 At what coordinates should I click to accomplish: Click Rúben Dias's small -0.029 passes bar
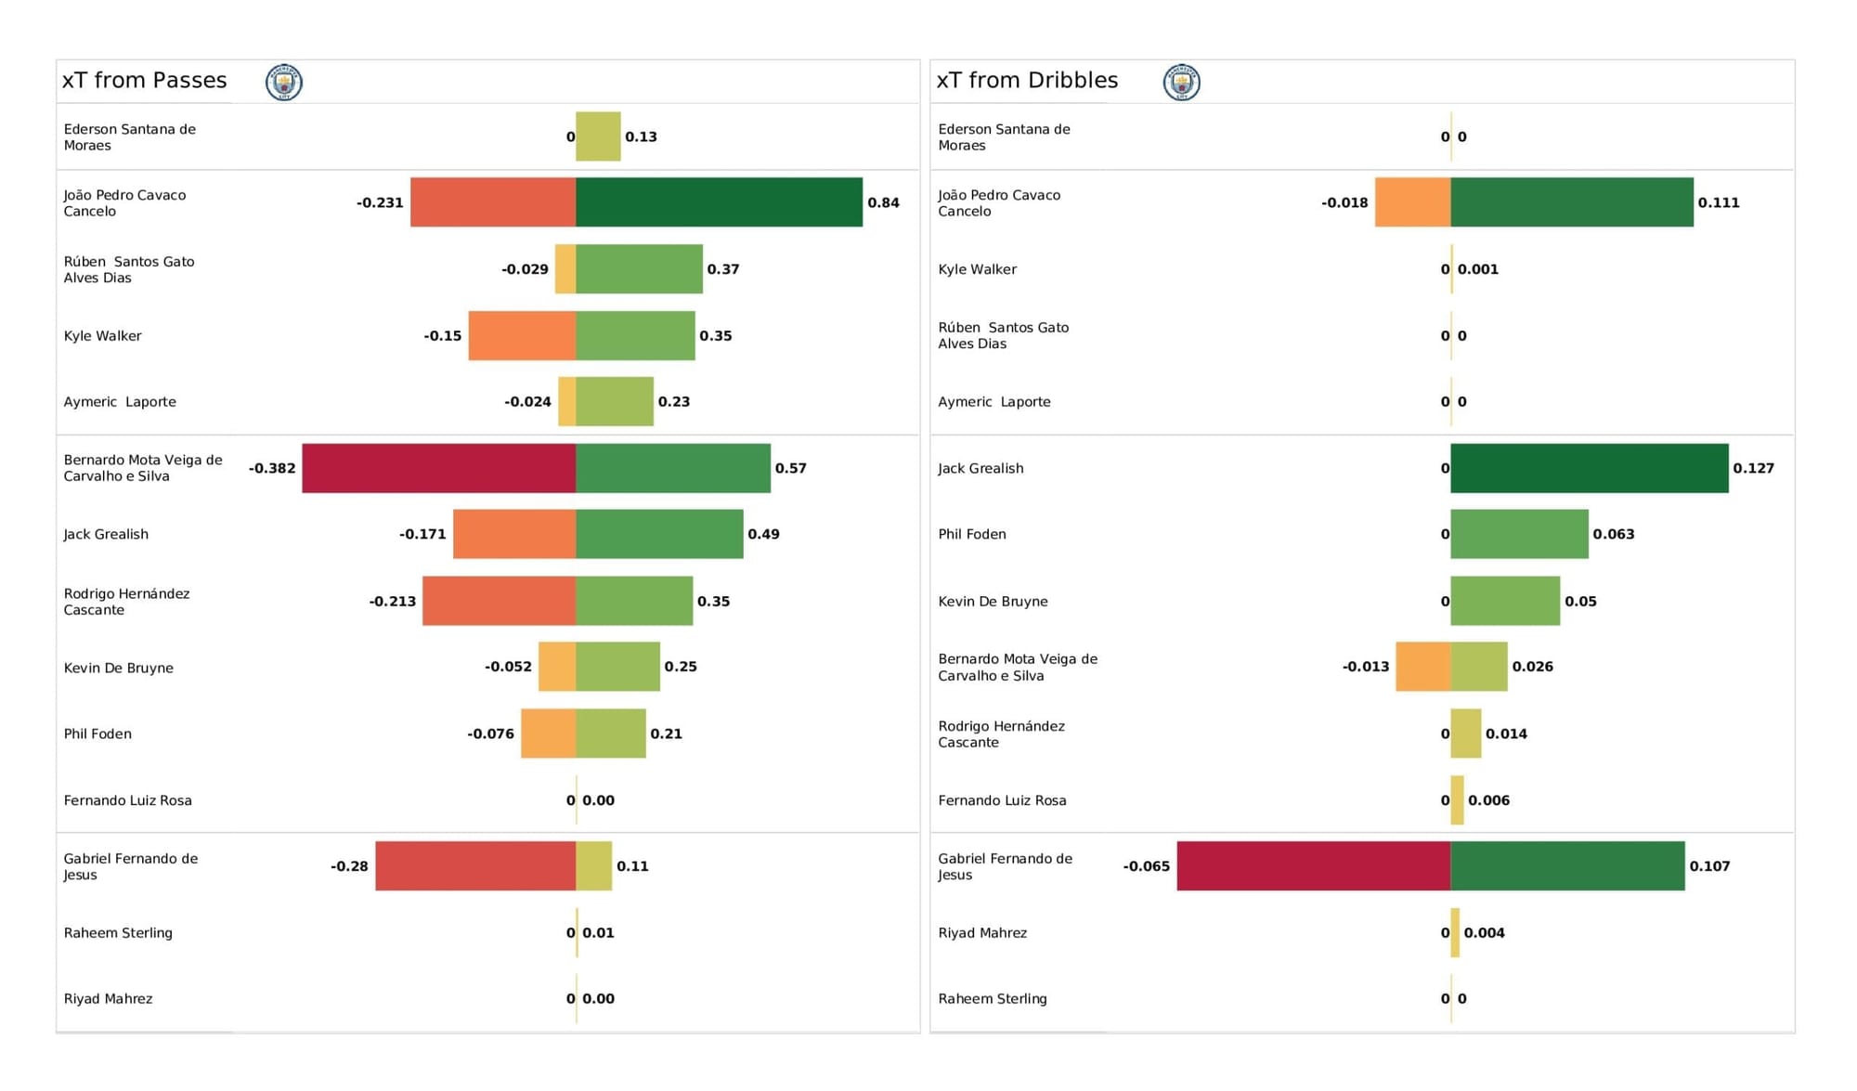(x=565, y=269)
